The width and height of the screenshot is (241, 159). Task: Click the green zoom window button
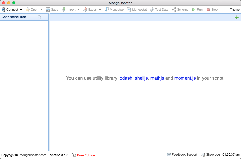pyautogui.click(x=14, y=3)
